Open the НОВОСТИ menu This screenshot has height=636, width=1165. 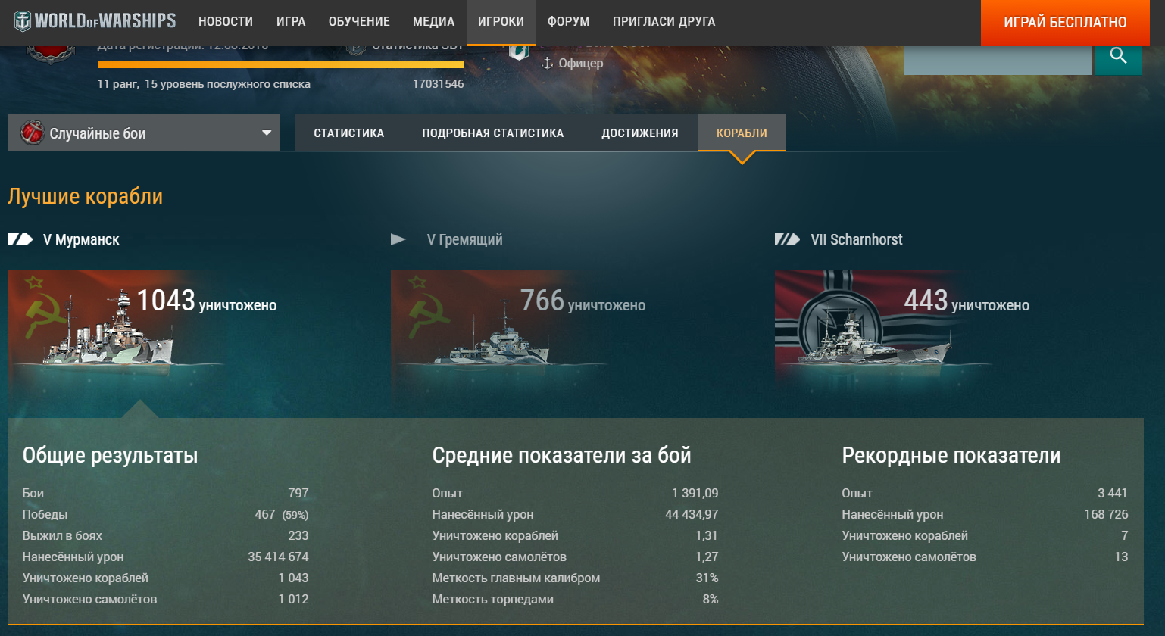point(226,22)
